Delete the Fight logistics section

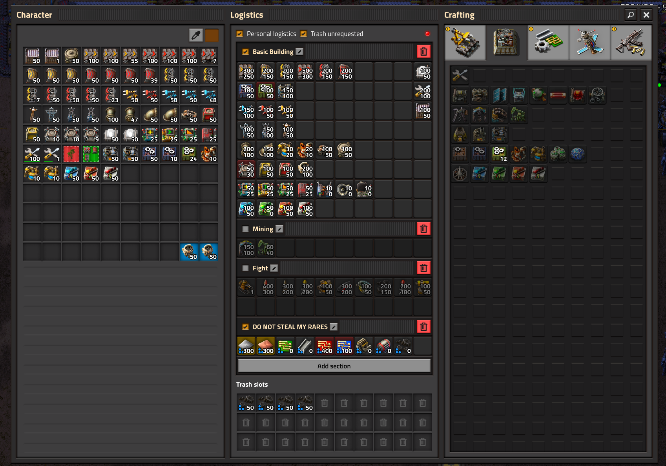[423, 268]
